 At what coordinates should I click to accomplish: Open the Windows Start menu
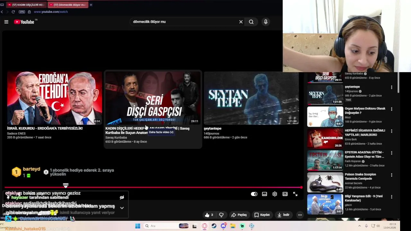point(137,226)
